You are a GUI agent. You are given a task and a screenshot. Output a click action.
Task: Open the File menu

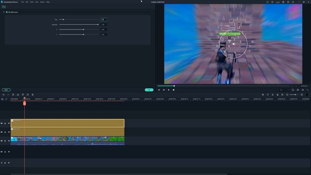[x=22, y=2]
